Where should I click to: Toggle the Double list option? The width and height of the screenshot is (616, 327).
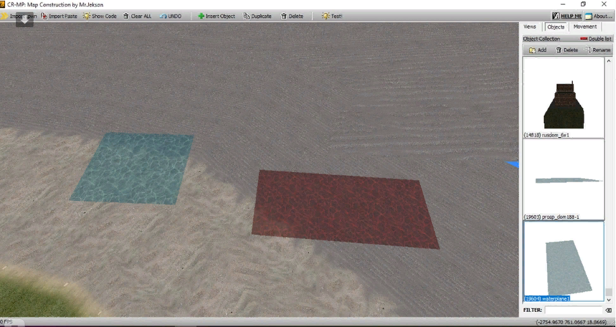pos(596,39)
